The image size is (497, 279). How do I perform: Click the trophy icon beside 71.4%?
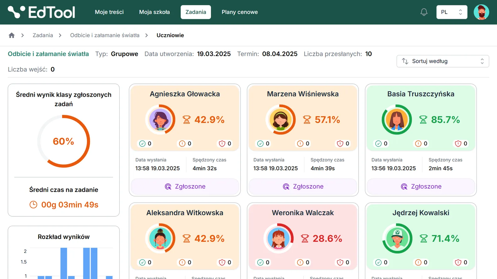click(x=424, y=238)
